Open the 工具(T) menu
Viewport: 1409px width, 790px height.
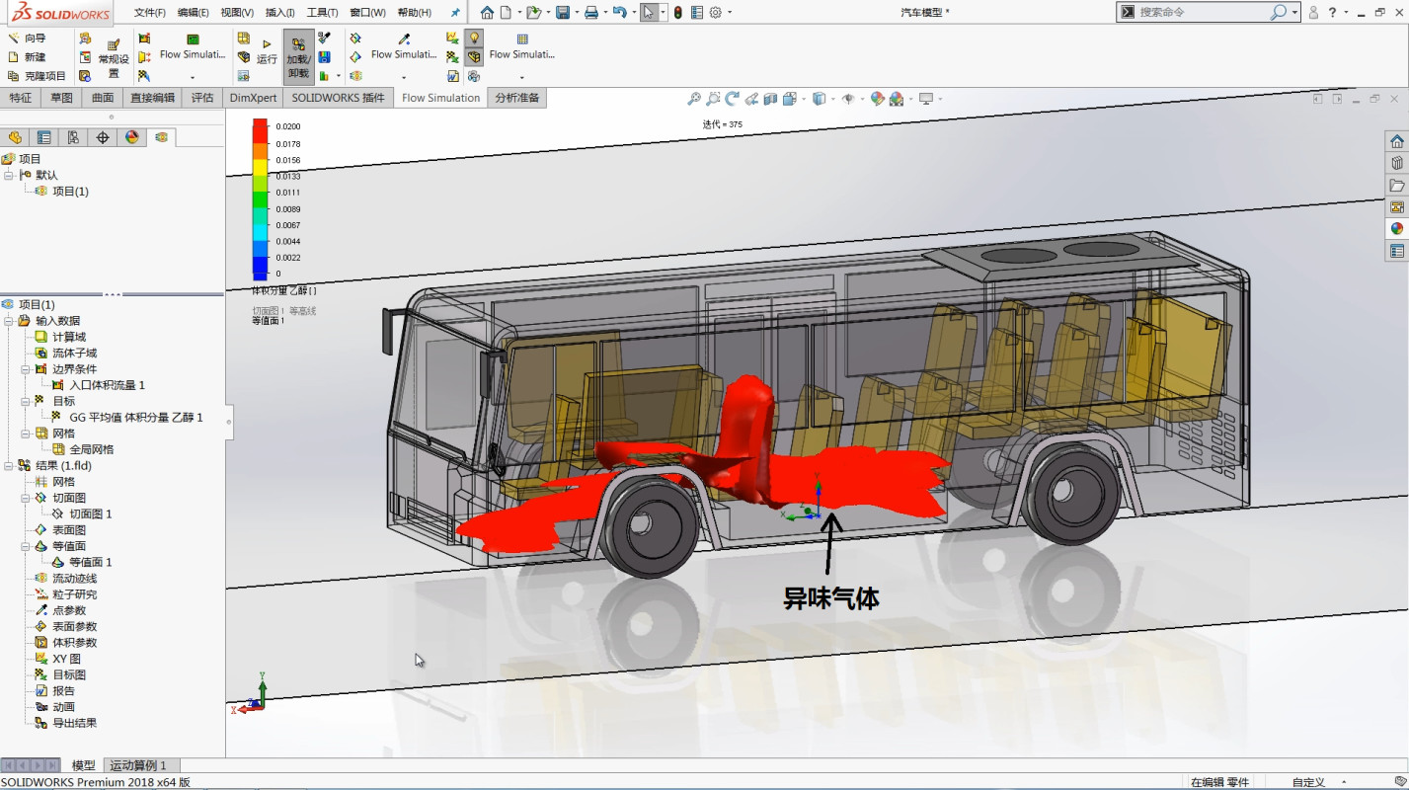(x=322, y=13)
